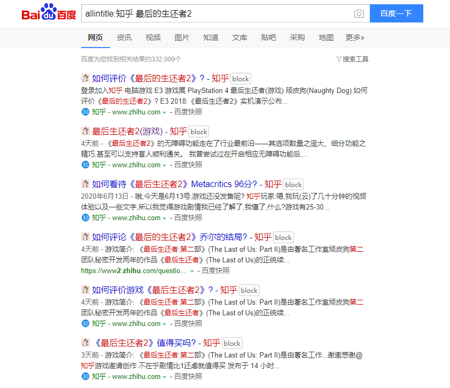Click the 百度一下 search button

pos(396,13)
